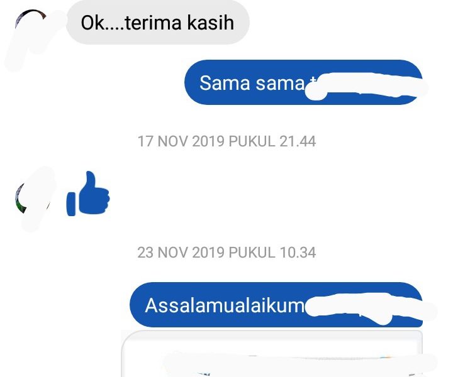Tap the 23 NOV 2019 PUKUL 10.34 timestamp
Image resolution: width=453 pixels, height=377 pixels.
[226, 253]
